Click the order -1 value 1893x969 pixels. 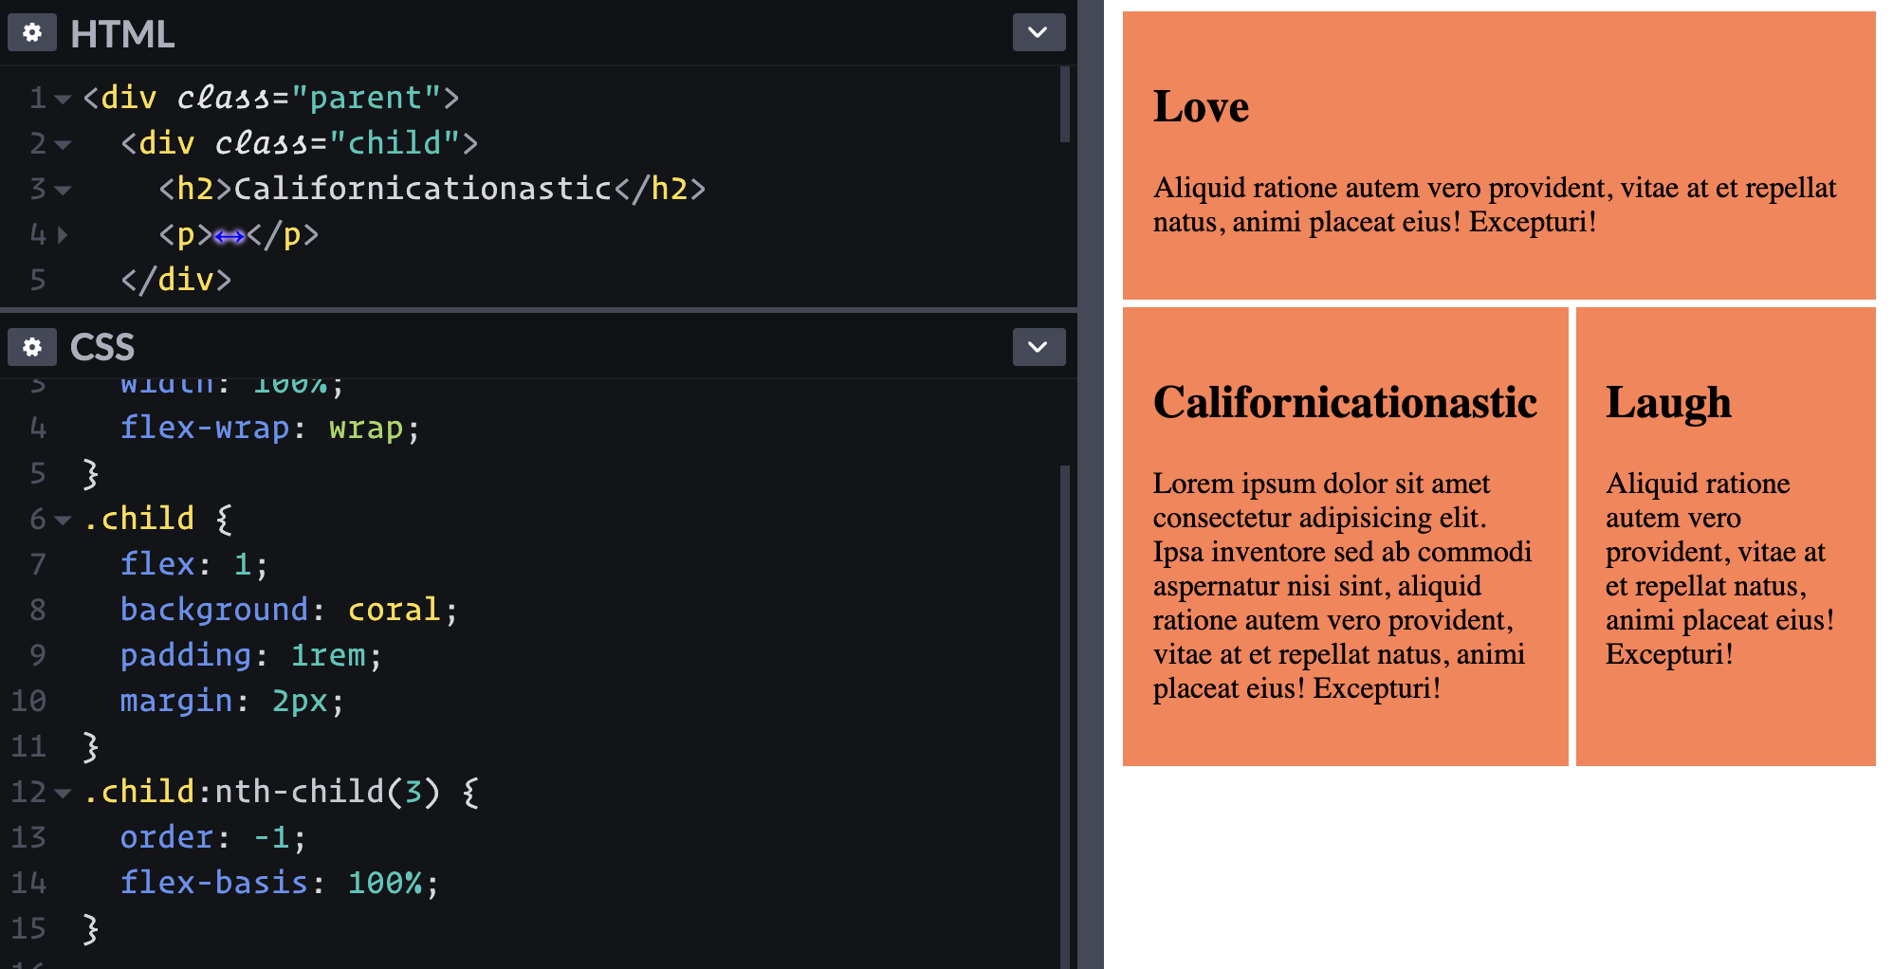click(x=271, y=837)
